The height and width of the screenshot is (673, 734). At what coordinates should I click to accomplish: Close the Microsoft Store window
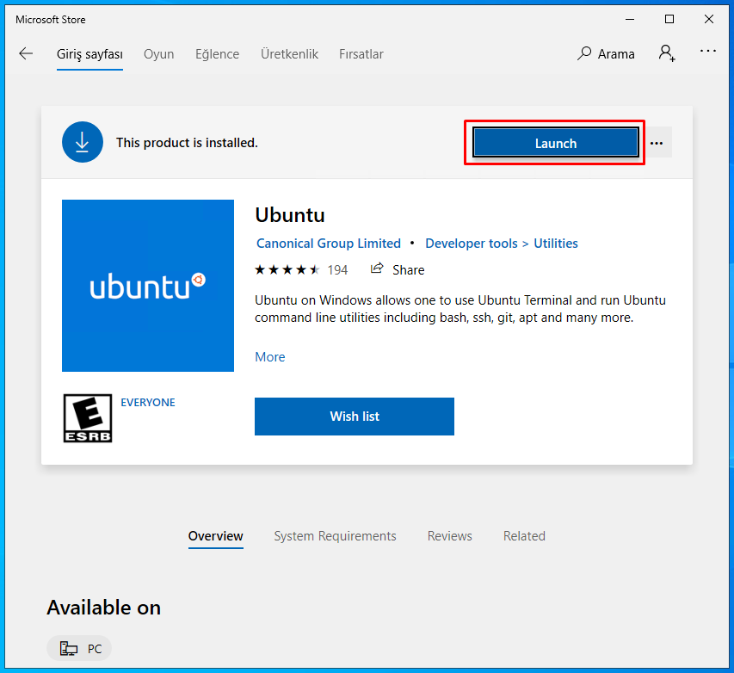tap(709, 19)
